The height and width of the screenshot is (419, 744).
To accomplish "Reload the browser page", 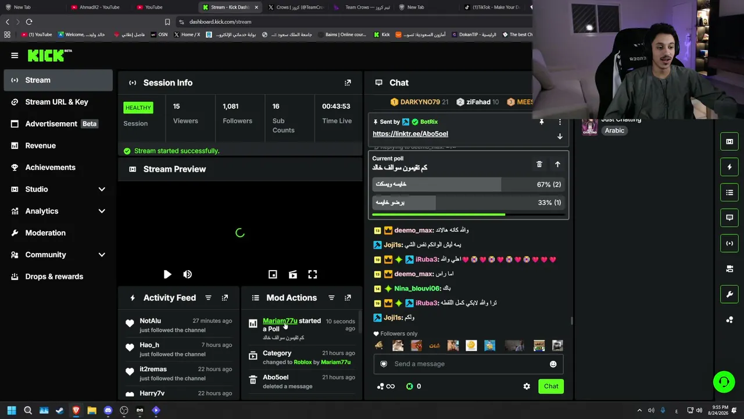I will pos(29,22).
